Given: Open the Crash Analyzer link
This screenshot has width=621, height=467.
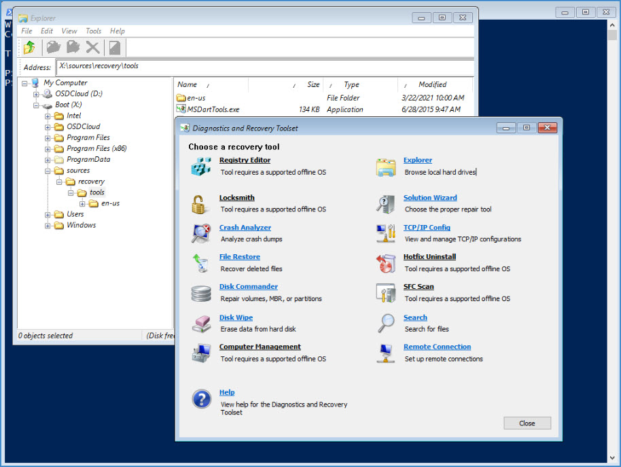Looking at the screenshot, I should tap(245, 227).
